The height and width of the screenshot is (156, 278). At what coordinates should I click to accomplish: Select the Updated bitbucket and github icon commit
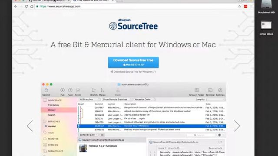(152, 122)
